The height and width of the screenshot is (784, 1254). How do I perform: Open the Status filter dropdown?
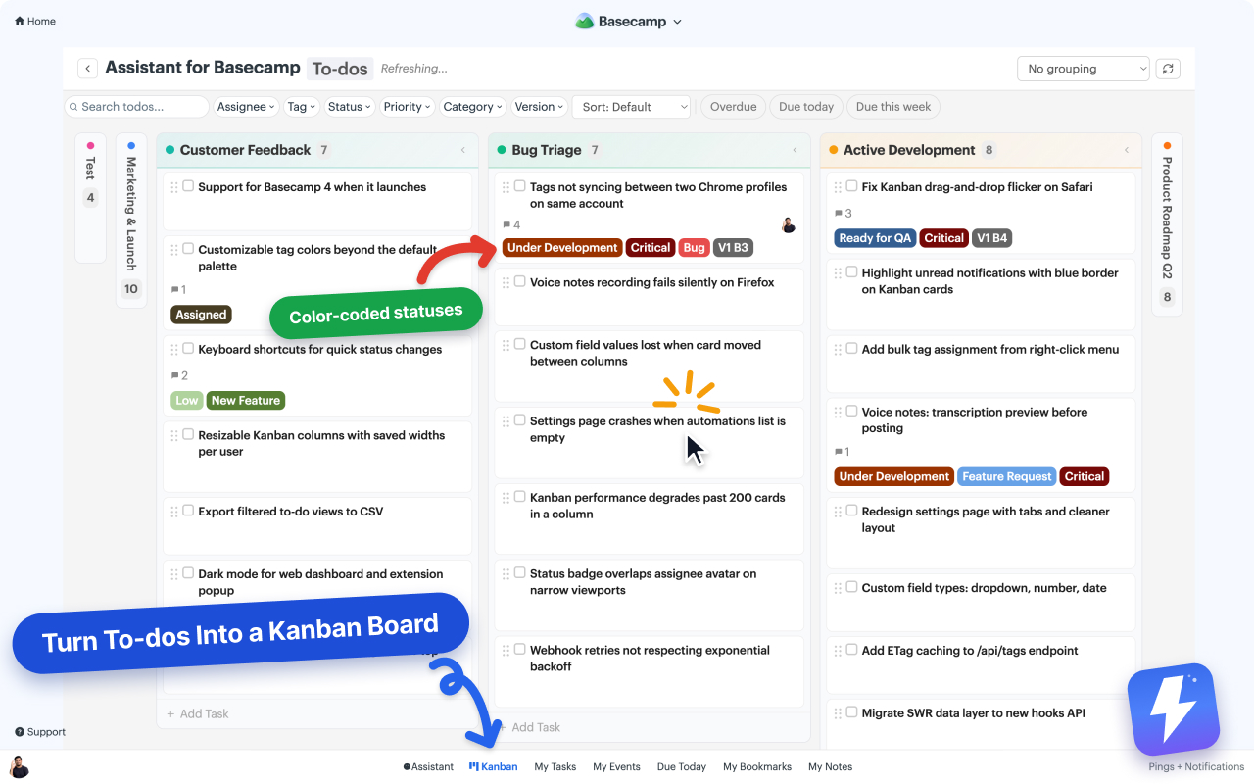pos(350,107)
